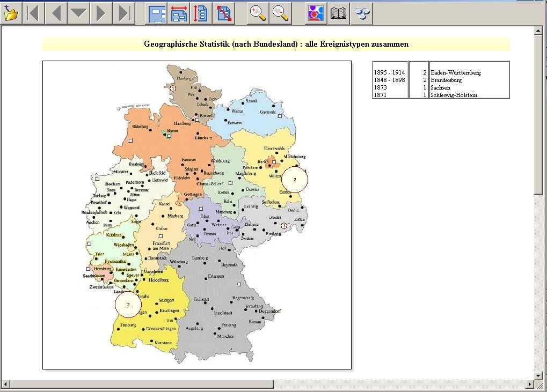Click the date range 1895 - 1914

tap(389, 72)
